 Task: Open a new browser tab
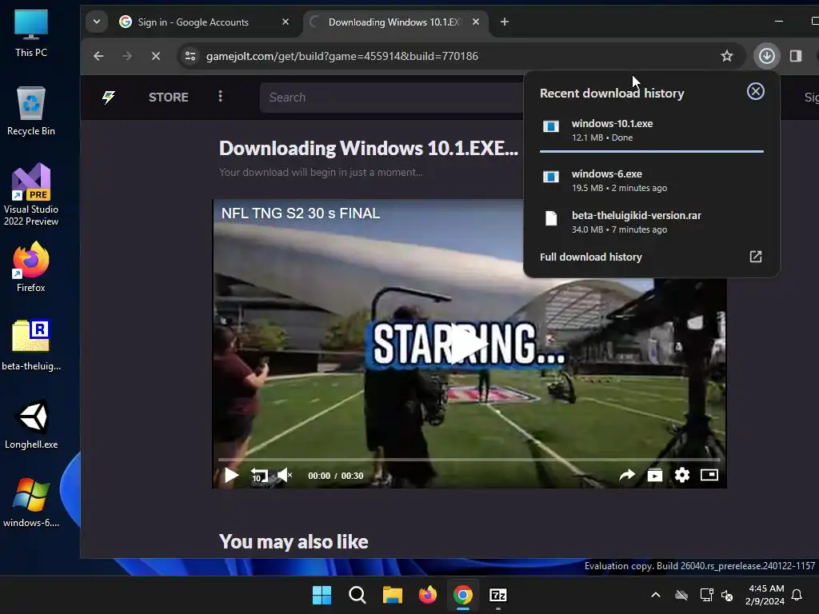point(505,22)
